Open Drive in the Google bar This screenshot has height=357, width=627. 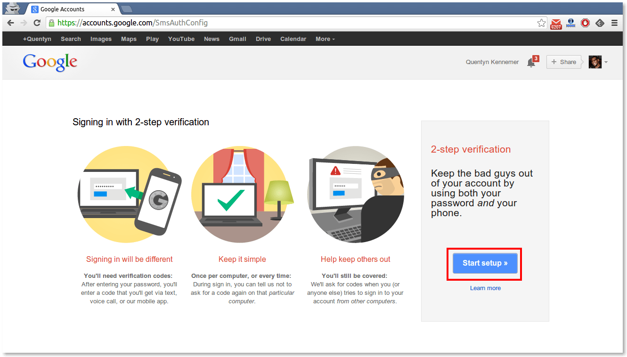[x=263, y=39]
